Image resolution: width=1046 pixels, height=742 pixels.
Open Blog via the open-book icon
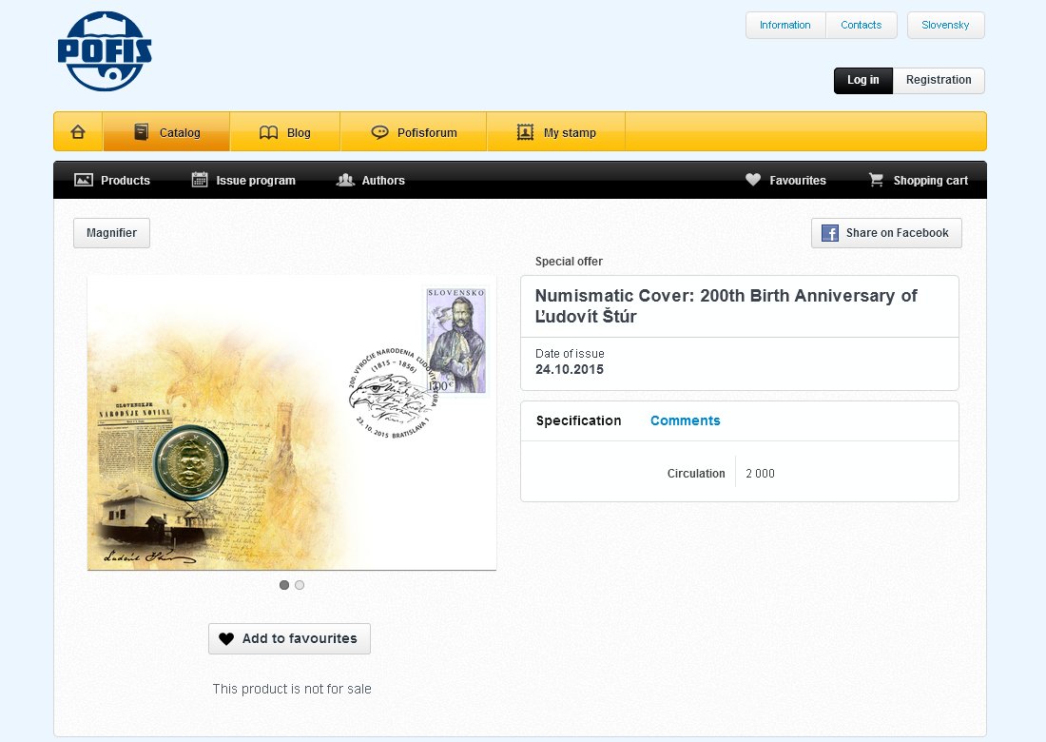(268, 132)
